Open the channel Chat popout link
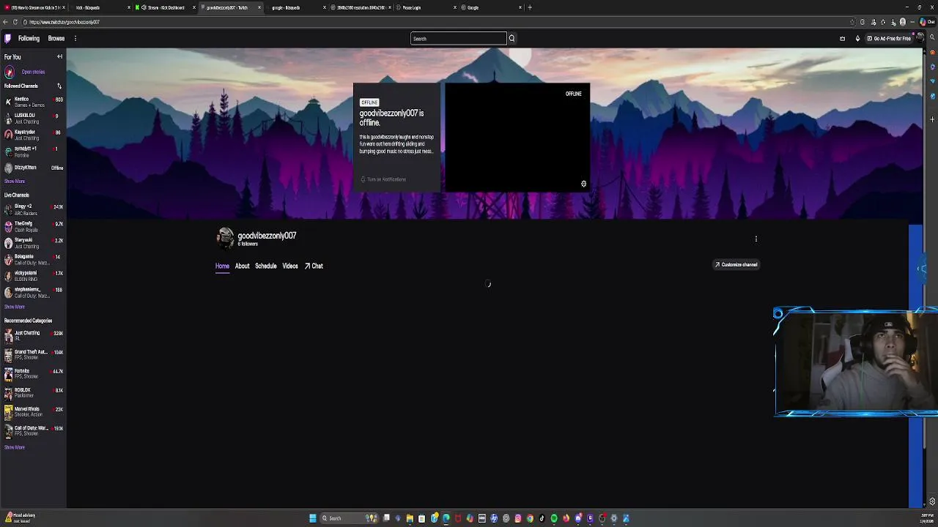This screenshot has height=527, width=938. point(314,266)
